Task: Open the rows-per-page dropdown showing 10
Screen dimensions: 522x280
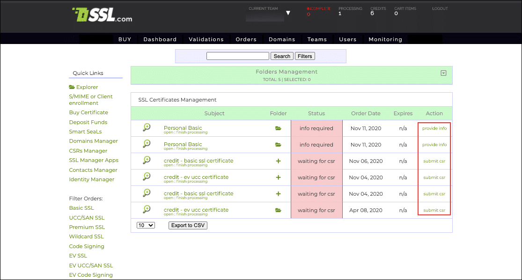Action: tap(145, 225)
